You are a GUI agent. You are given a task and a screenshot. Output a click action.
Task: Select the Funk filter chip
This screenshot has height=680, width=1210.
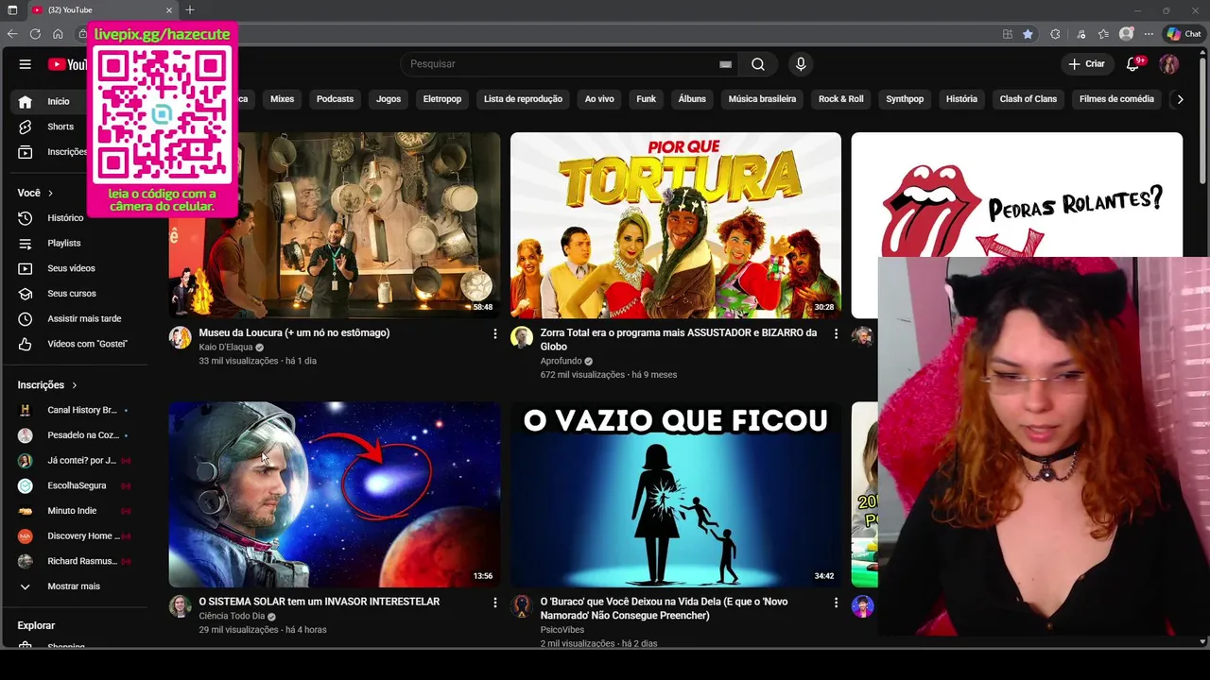click(x=647, y=99)
